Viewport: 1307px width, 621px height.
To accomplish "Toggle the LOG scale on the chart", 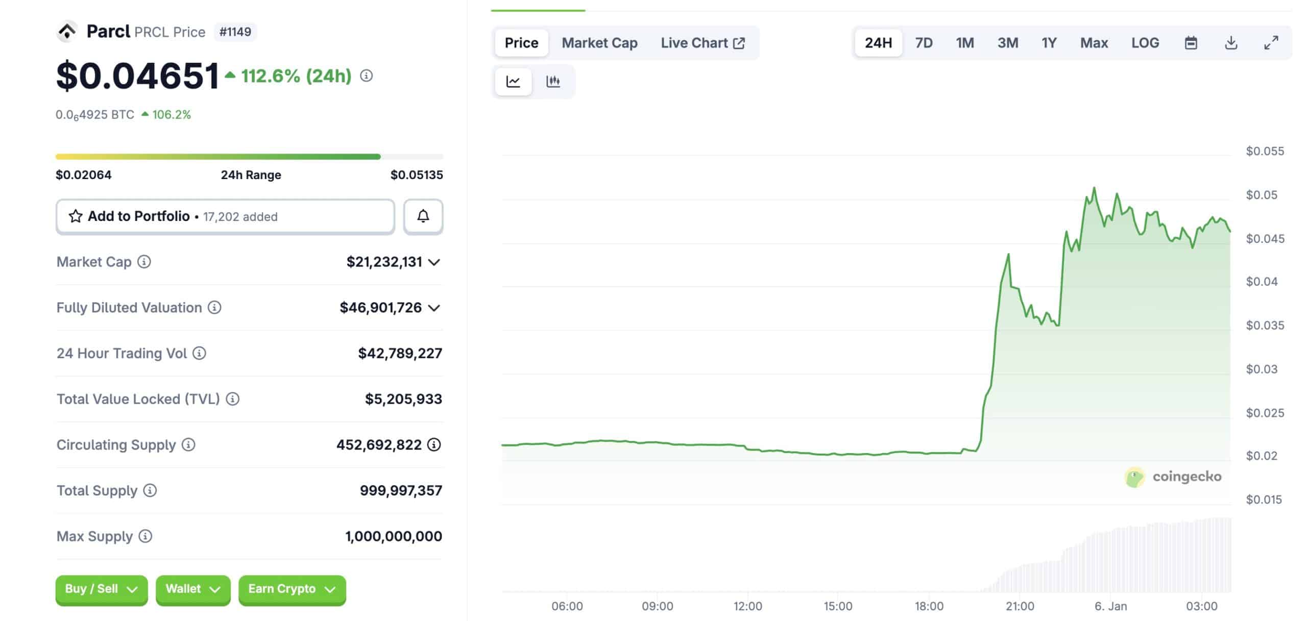I will tap(1145, 43).
